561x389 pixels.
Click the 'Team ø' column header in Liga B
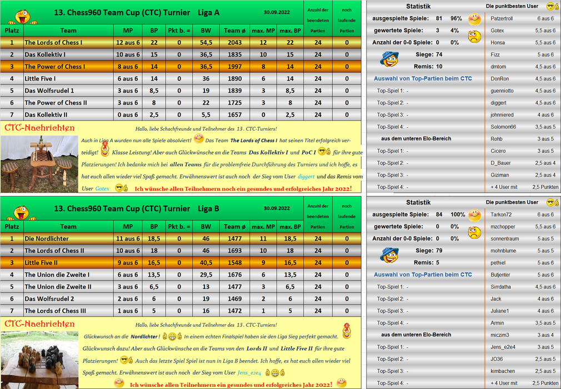point(235,227)
